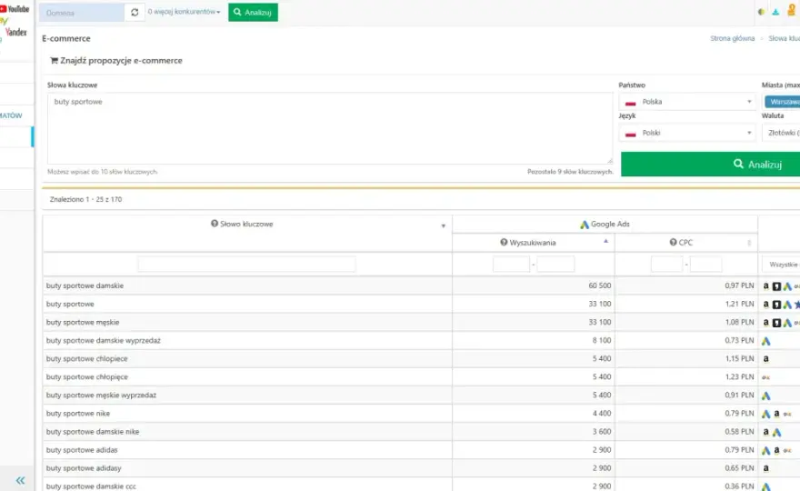Screen dimensions: 800x491
Task: Open the user profile icon top right
Action: (x=791, y=10)
